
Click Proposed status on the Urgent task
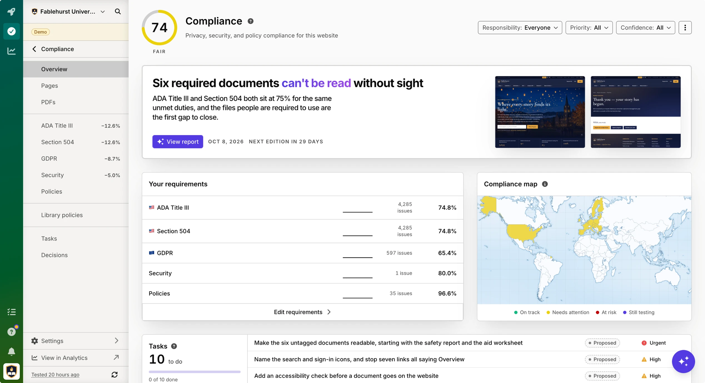point(602,343)
